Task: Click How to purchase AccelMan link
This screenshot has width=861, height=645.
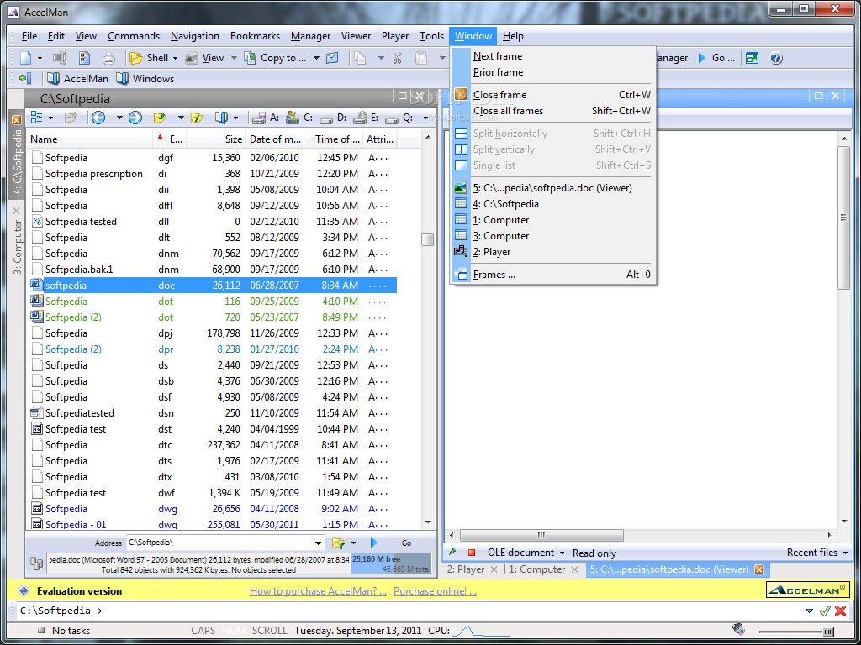Action: [x=318, y=590]
